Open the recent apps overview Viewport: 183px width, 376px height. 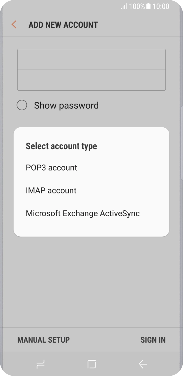click(41, 364)
